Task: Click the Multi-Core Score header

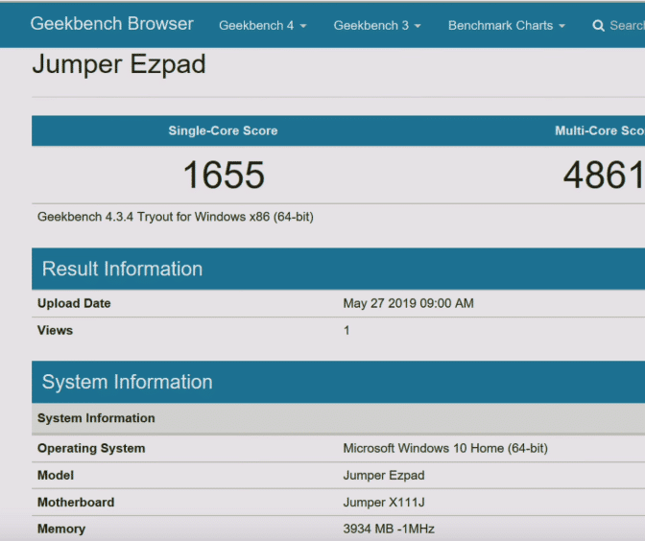Action: pyautogui.click(x=600, y=130)
